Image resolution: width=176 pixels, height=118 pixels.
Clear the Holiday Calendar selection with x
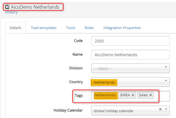161,109
